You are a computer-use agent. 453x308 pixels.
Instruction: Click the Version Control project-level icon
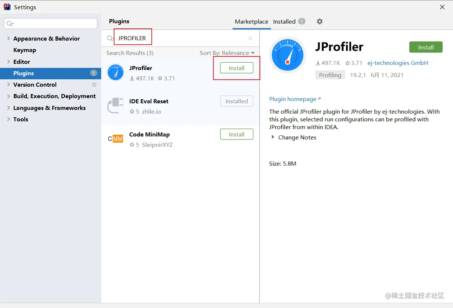tap(94, 85)
